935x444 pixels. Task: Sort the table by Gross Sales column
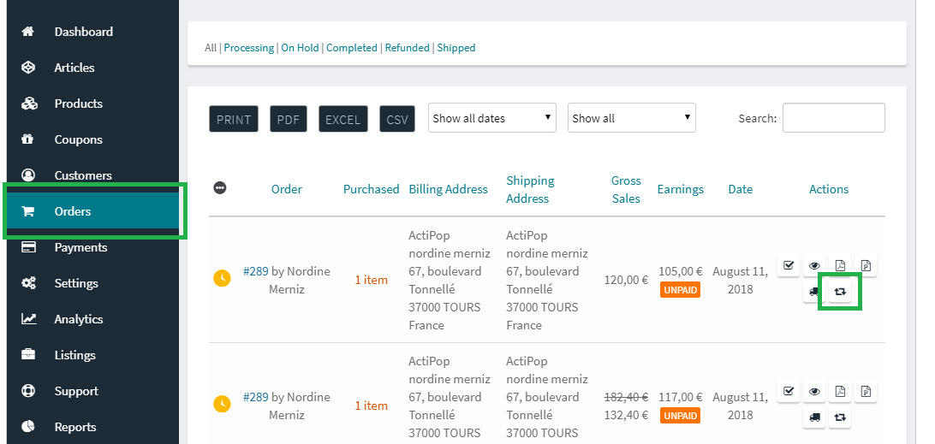coord(626,189)
